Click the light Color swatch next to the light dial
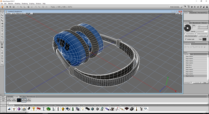Viewport: 209px width, 114px height. click(x=194, y=27)
